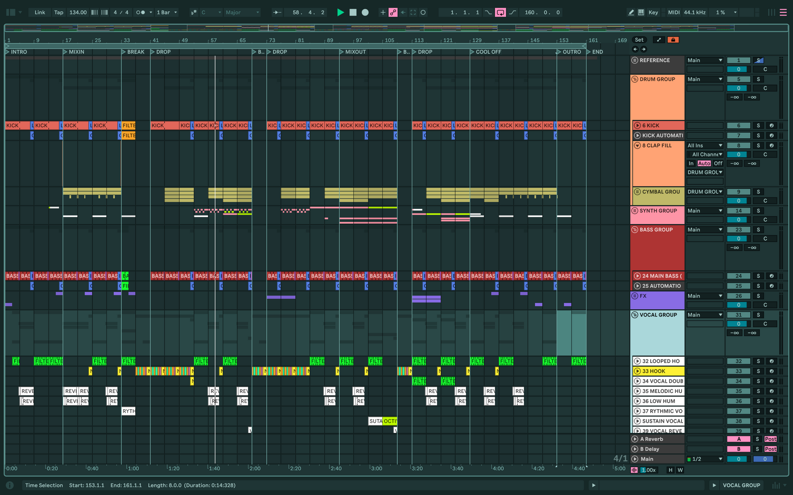Click the Set locator button
The height and width of the screenshot is (495, 793).
[x=639, y=40]
